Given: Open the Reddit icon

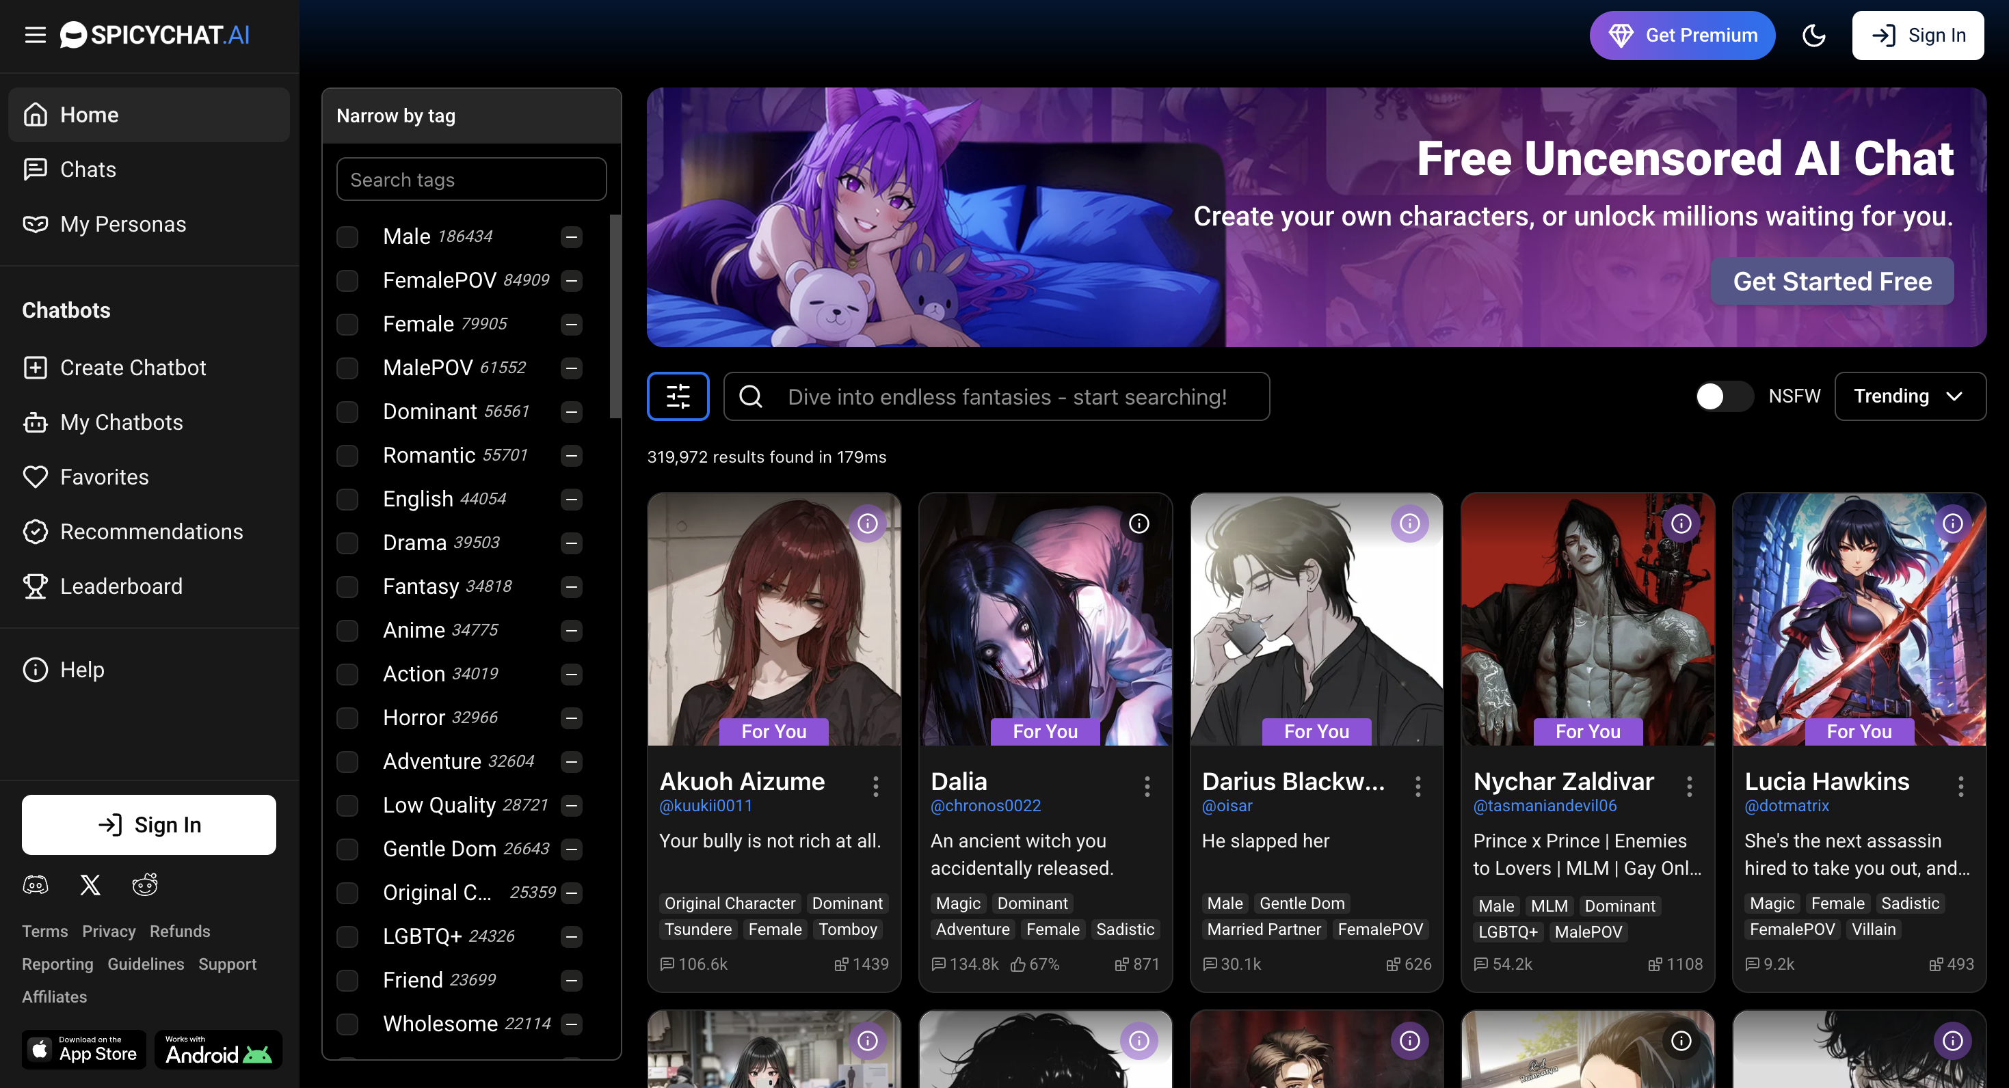Looking at the screenshot, I should coord(144,884).
